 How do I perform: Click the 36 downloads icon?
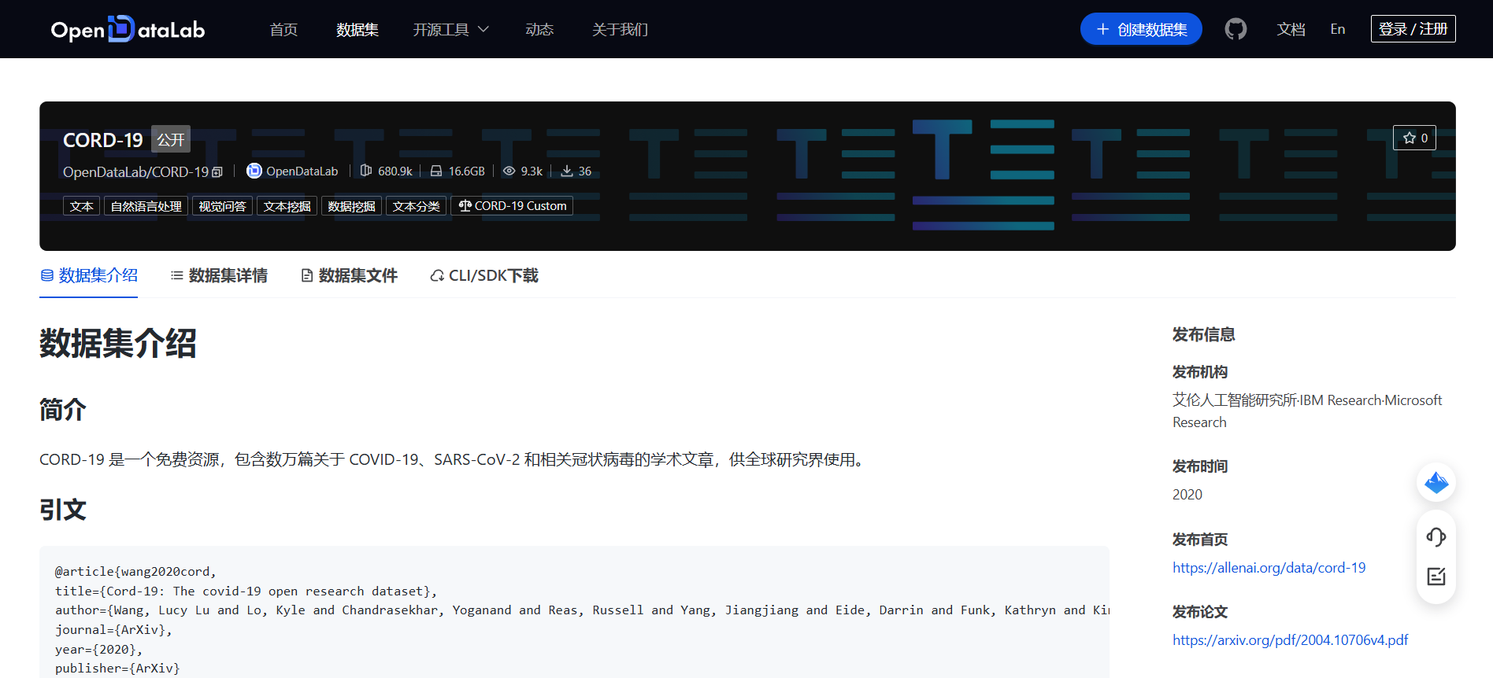click(567, 171)
